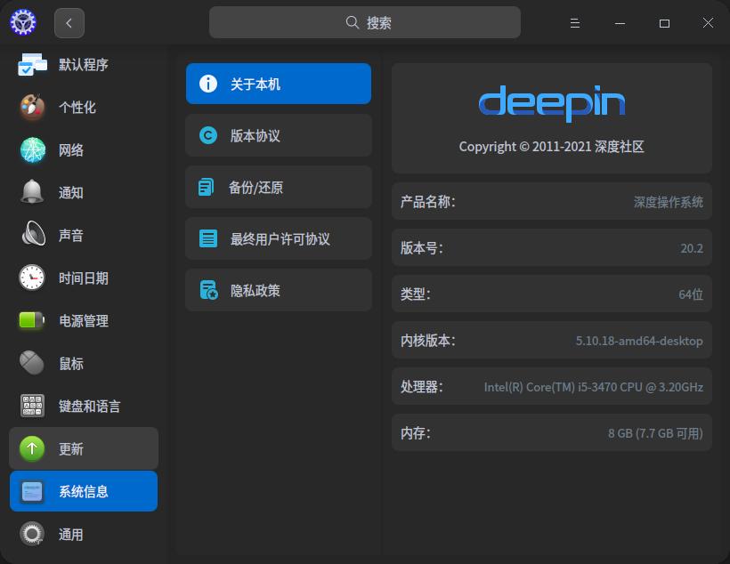Screen dimensions: 730x564
Task: Click the 通知 bell icon
Action: [32, 192]
